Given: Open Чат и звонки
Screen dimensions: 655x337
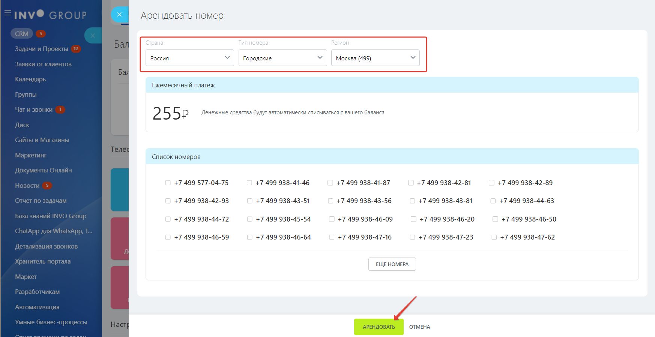Looking at the screenshot, I should [34, 110].
